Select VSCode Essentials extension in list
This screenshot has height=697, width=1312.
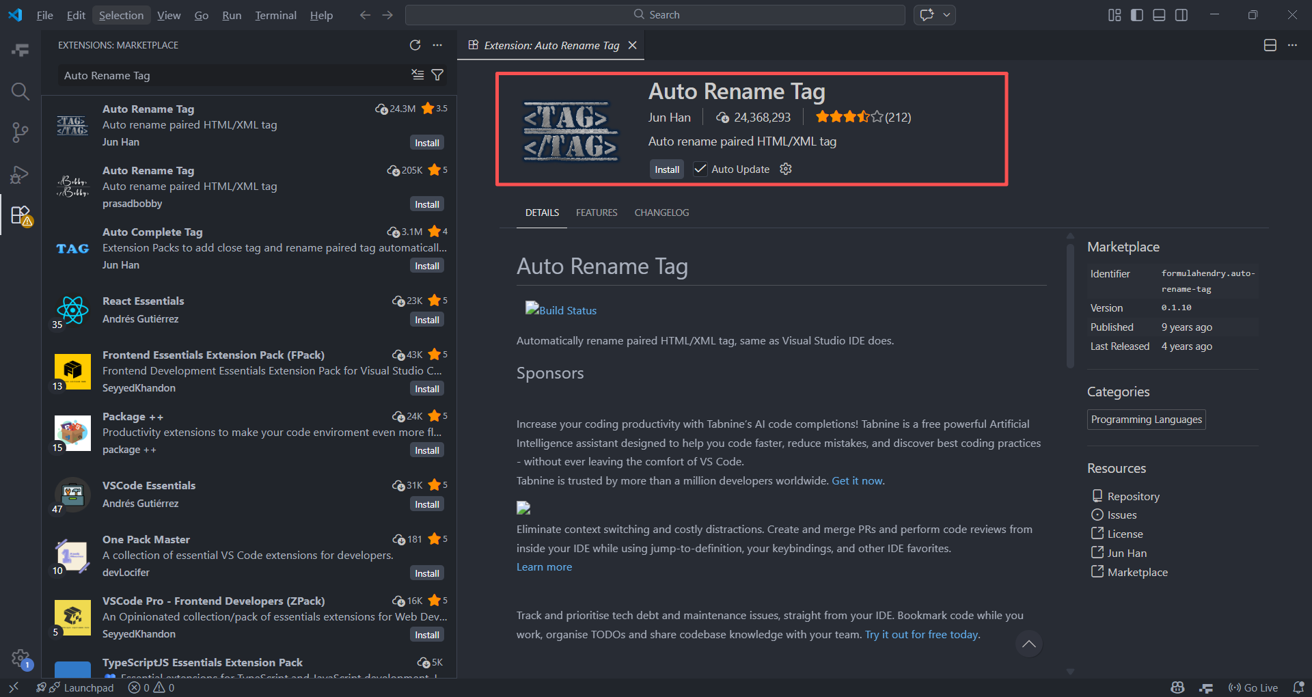[249, 495]
